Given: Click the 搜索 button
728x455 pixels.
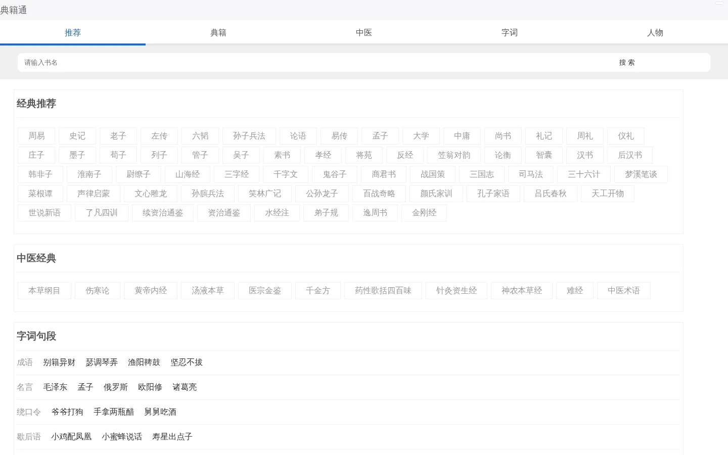Looking at the screenshot, I should (627, 63).
